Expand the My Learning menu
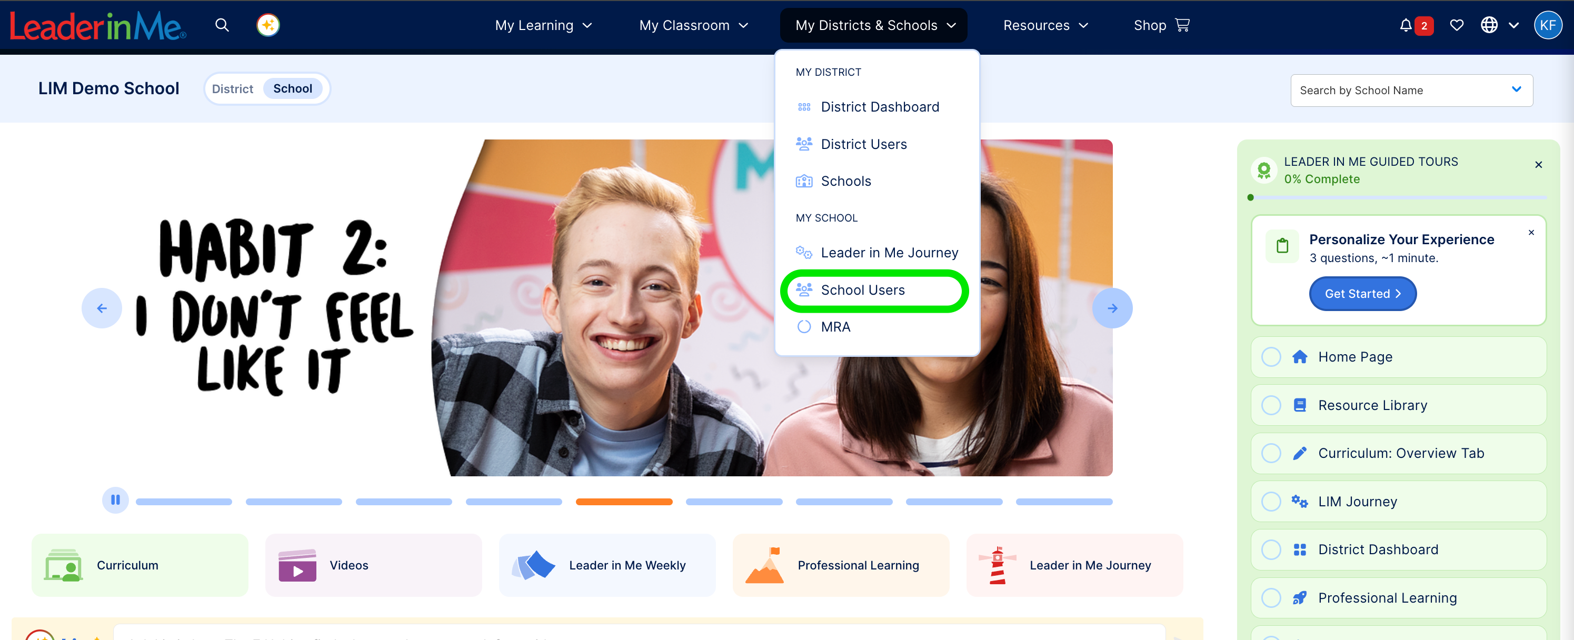Screen dimensions: 1574x640 coord(543,25)
